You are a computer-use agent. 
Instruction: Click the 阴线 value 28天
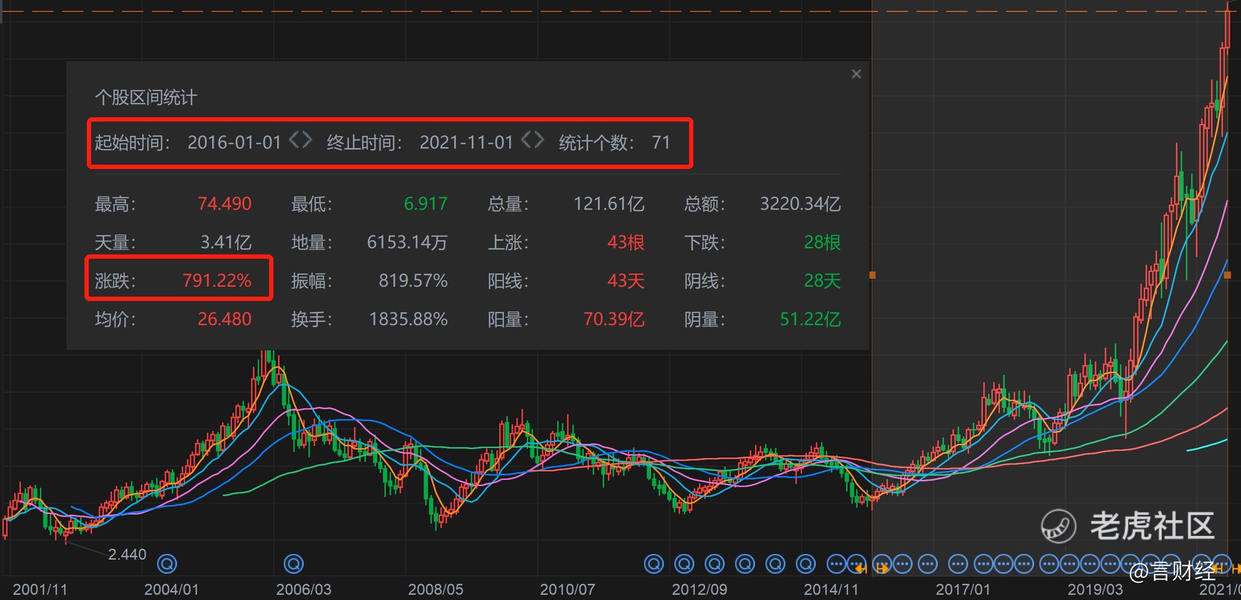pos(822,281)
